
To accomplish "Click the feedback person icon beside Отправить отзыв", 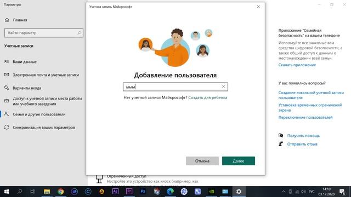I will click(281, 144).
